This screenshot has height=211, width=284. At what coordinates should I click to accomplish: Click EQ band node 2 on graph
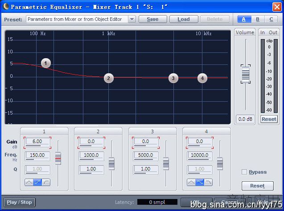point(109,78)
